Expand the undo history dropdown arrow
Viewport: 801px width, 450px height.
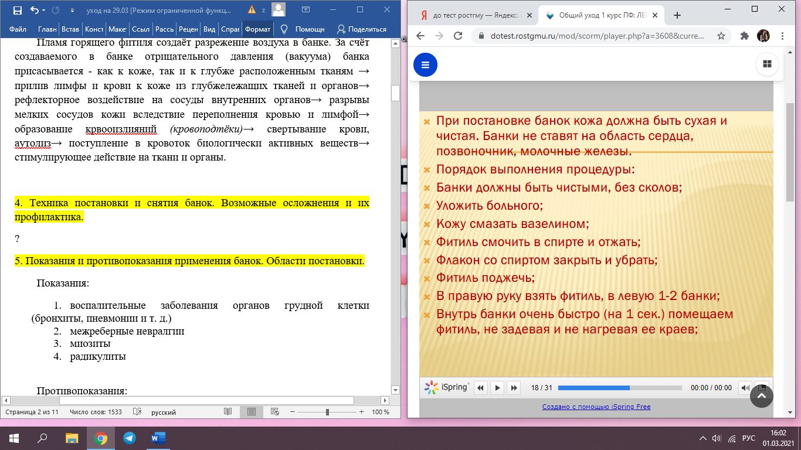pyautogui.click(x=45, y=10)
